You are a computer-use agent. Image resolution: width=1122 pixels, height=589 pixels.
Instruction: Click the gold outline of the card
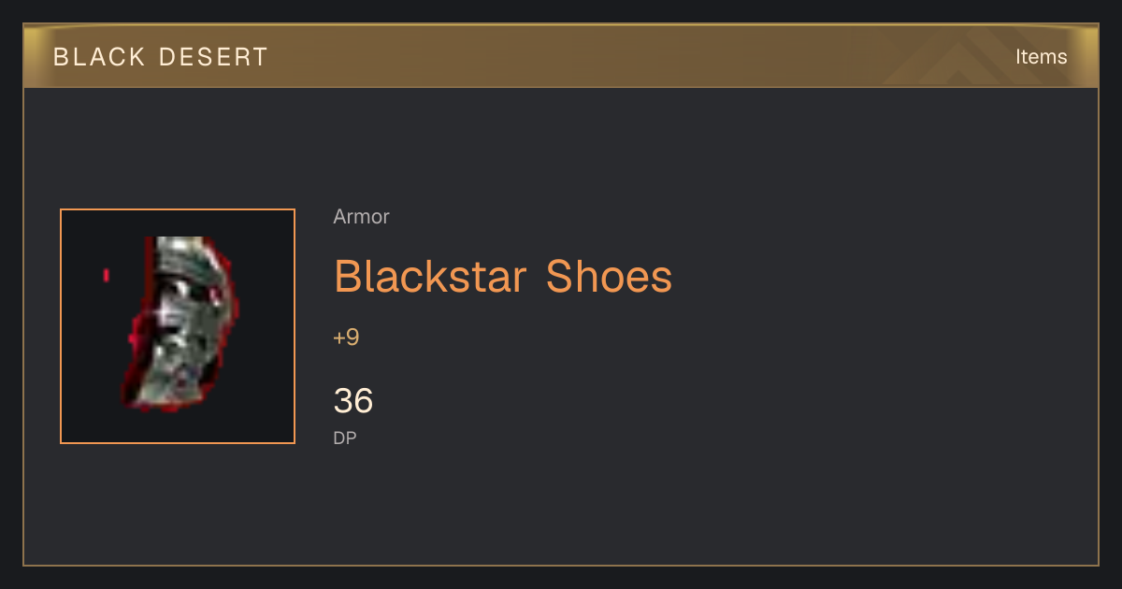(561, 566)
